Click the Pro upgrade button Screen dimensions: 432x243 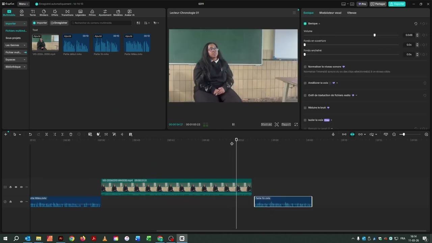pyautogui.click(x=362, y=4)
